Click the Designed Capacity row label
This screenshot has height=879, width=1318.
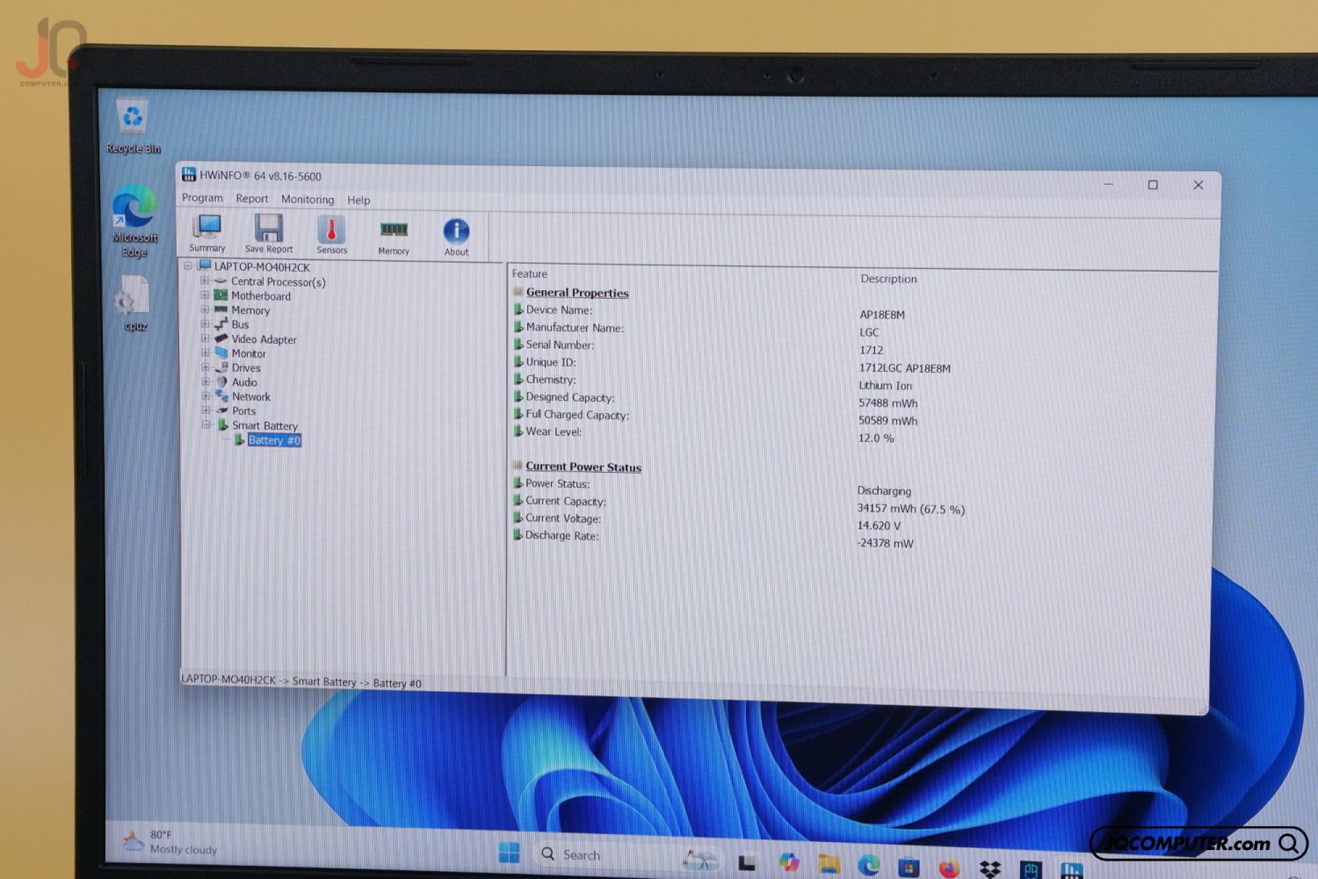(570, 397)
